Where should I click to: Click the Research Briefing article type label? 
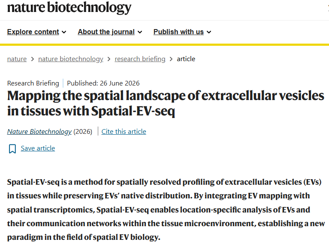(x=33, y=83)
